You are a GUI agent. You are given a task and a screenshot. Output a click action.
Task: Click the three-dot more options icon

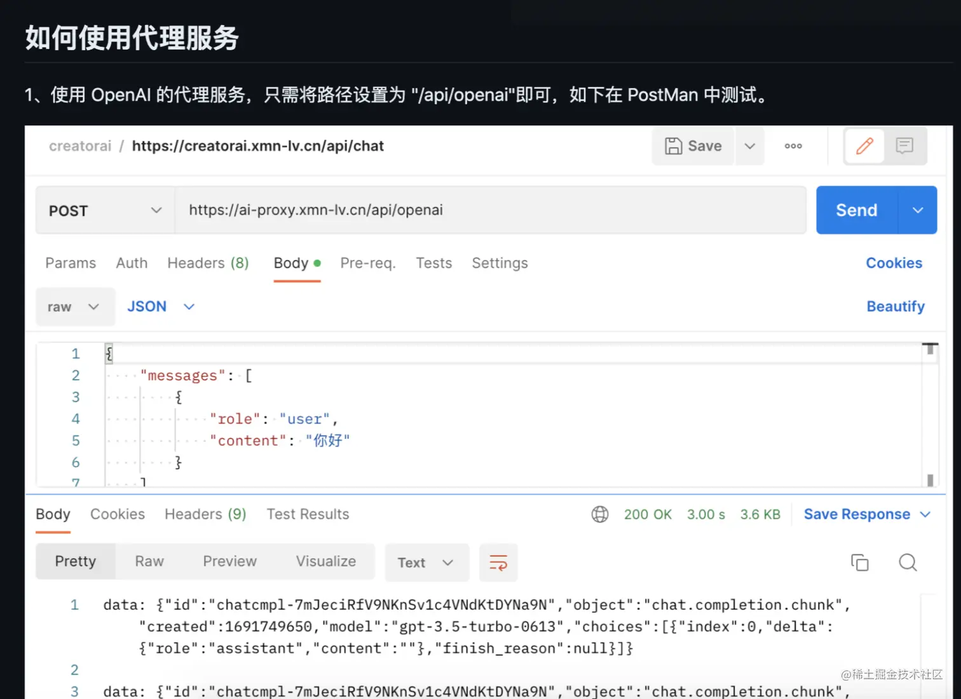pos(793,146)
